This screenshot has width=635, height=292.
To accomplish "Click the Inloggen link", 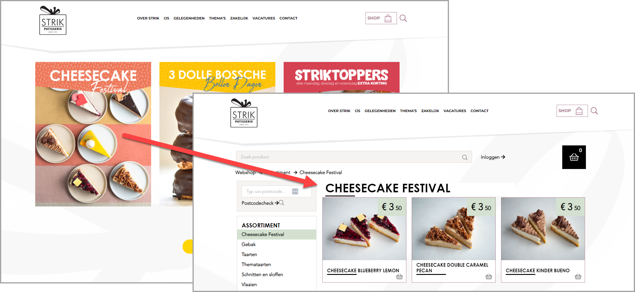I will [x=493, y=157].
